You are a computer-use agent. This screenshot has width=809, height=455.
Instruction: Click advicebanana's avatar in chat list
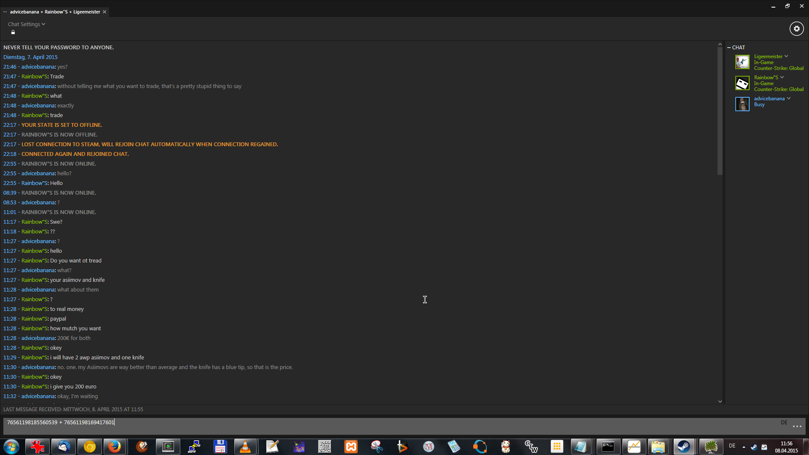click(x=742, y=104)
